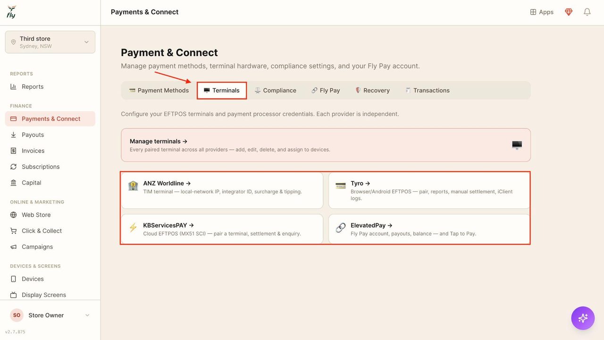The width and height of the screenshot is (604, 340).
Task: Click the Every paired terminal description text
Action: pyautogui.click(x=230, y=150)
